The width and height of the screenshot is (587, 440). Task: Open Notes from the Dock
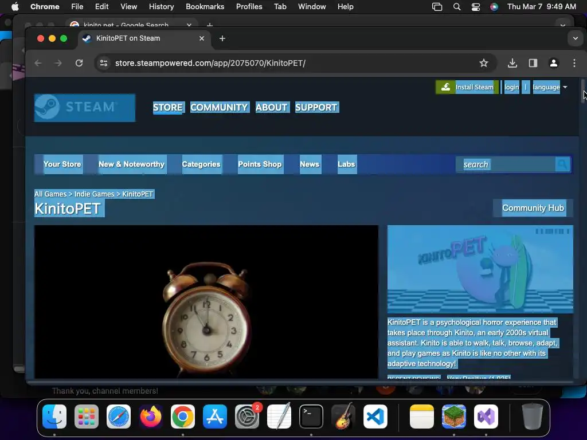422,417
